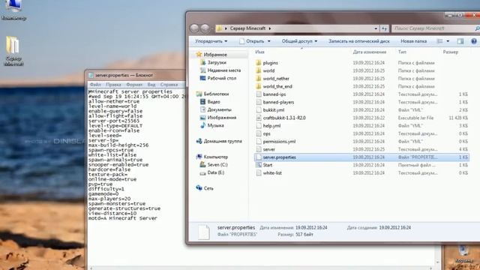Open the address bar history dropdown
Viewport: 480px width, 270px height.
[x=376, y=28]
